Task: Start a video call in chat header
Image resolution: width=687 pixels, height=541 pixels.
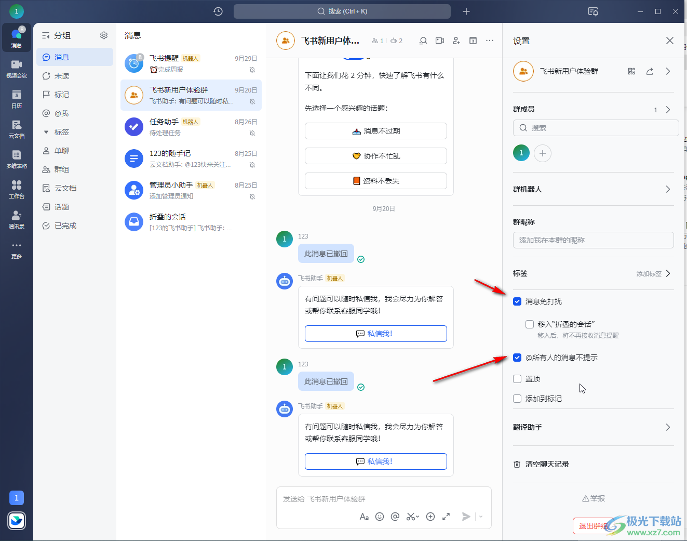Action: pyautogui.click(x=440, y=41)
